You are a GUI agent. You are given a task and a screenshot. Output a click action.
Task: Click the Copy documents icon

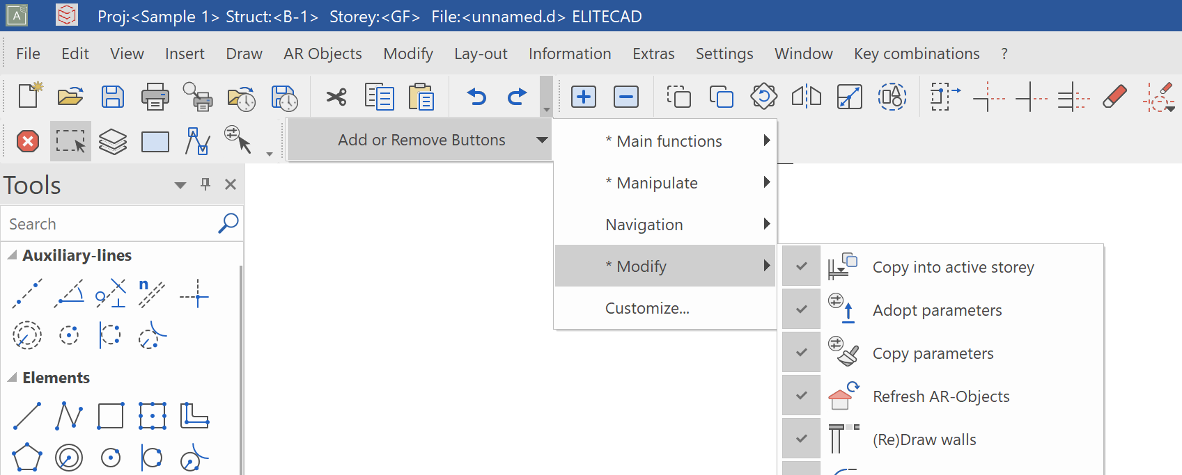[380, 97]
